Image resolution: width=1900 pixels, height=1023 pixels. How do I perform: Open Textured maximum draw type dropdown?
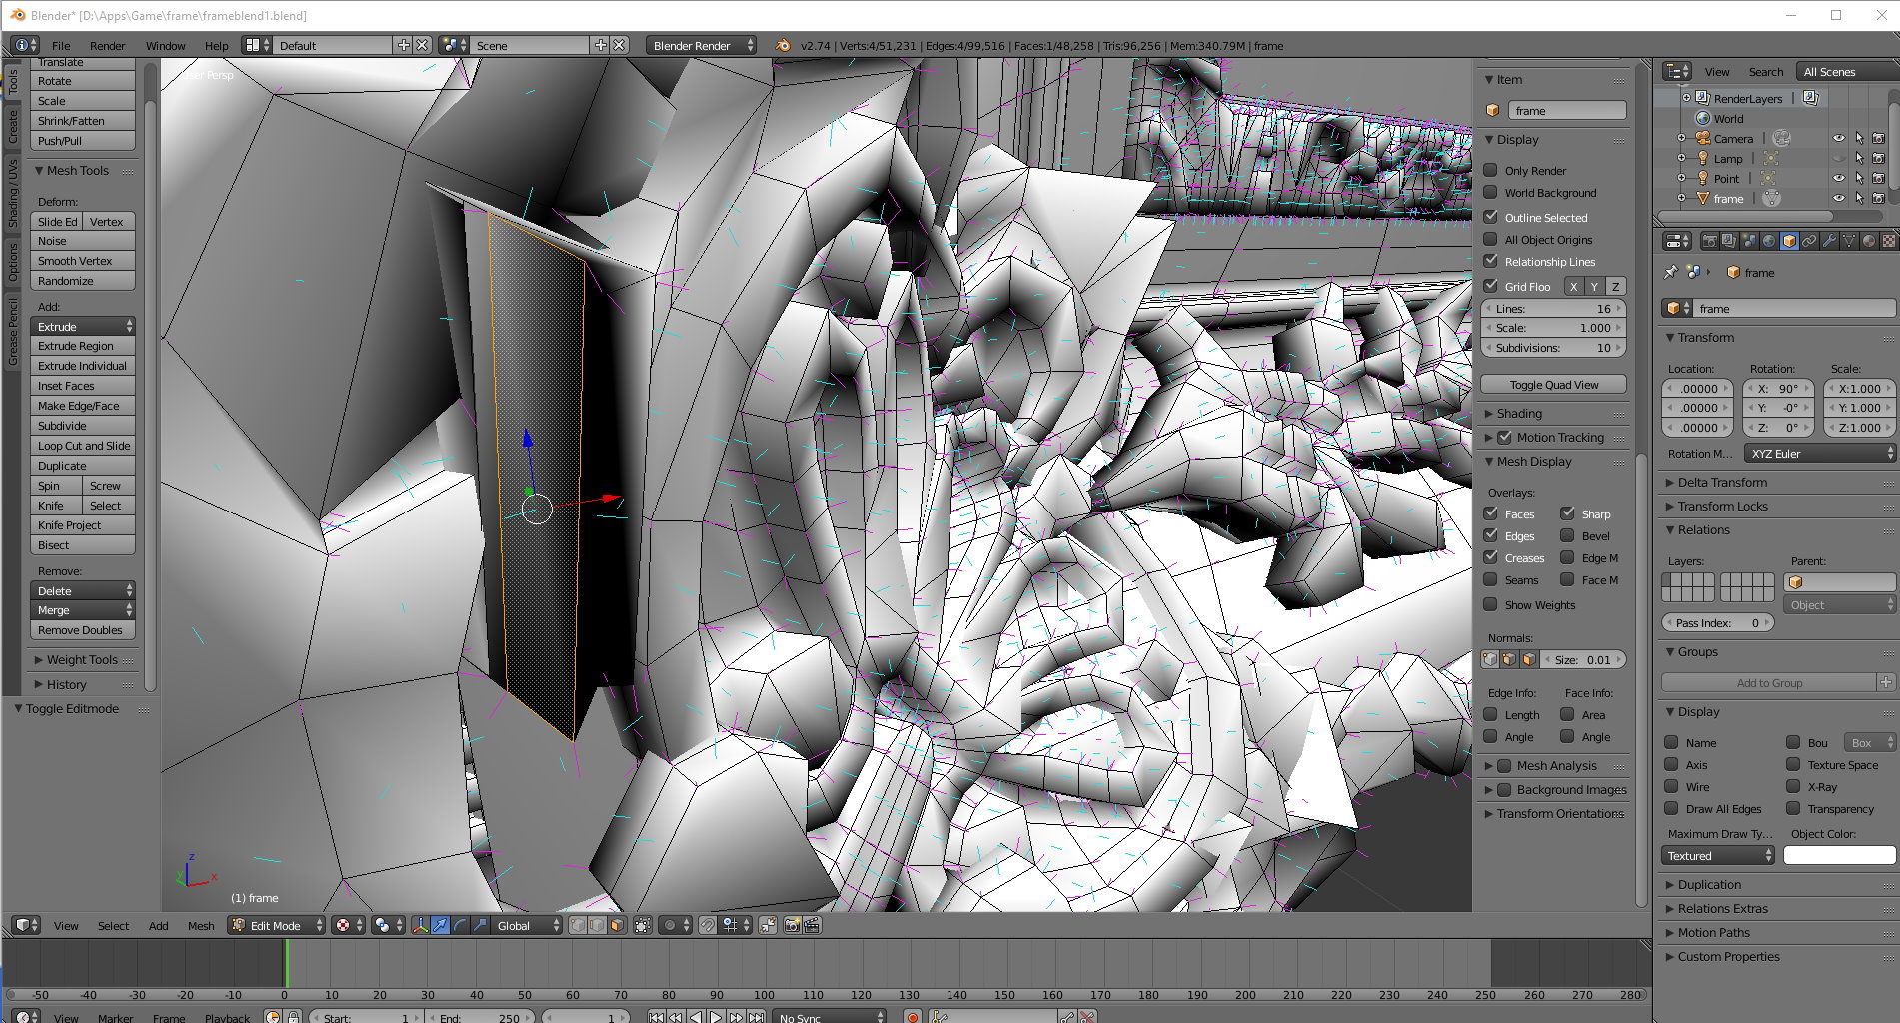coord(1718,856)
